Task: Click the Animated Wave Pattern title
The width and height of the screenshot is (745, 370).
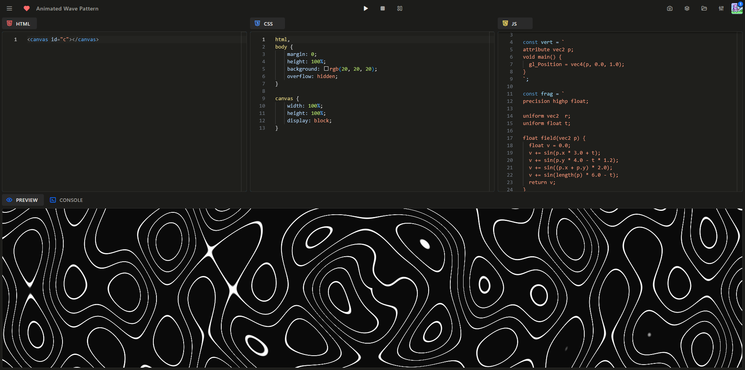Action: 67,8
